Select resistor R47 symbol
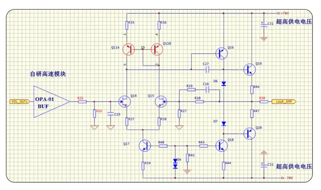This screenshot has height=190, width=321. point(252,113)
